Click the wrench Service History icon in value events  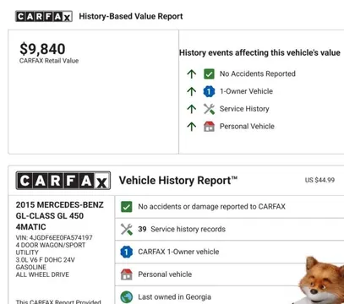coord(209,109)
